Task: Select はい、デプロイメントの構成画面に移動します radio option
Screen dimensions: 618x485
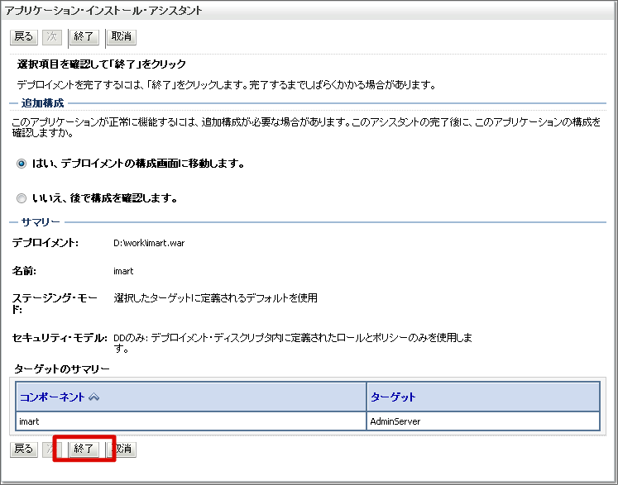Action: (22, 164)
